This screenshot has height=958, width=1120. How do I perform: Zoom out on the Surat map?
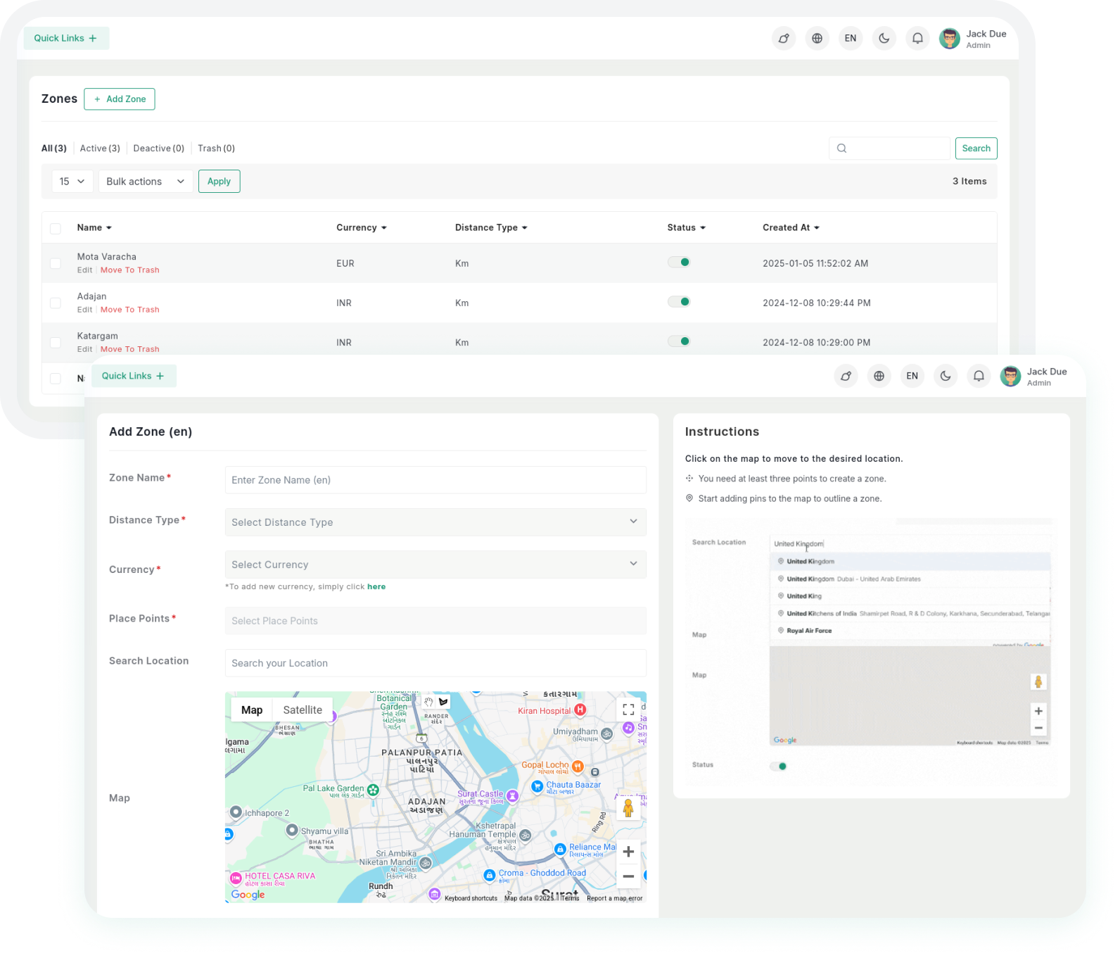click(628, 876)
